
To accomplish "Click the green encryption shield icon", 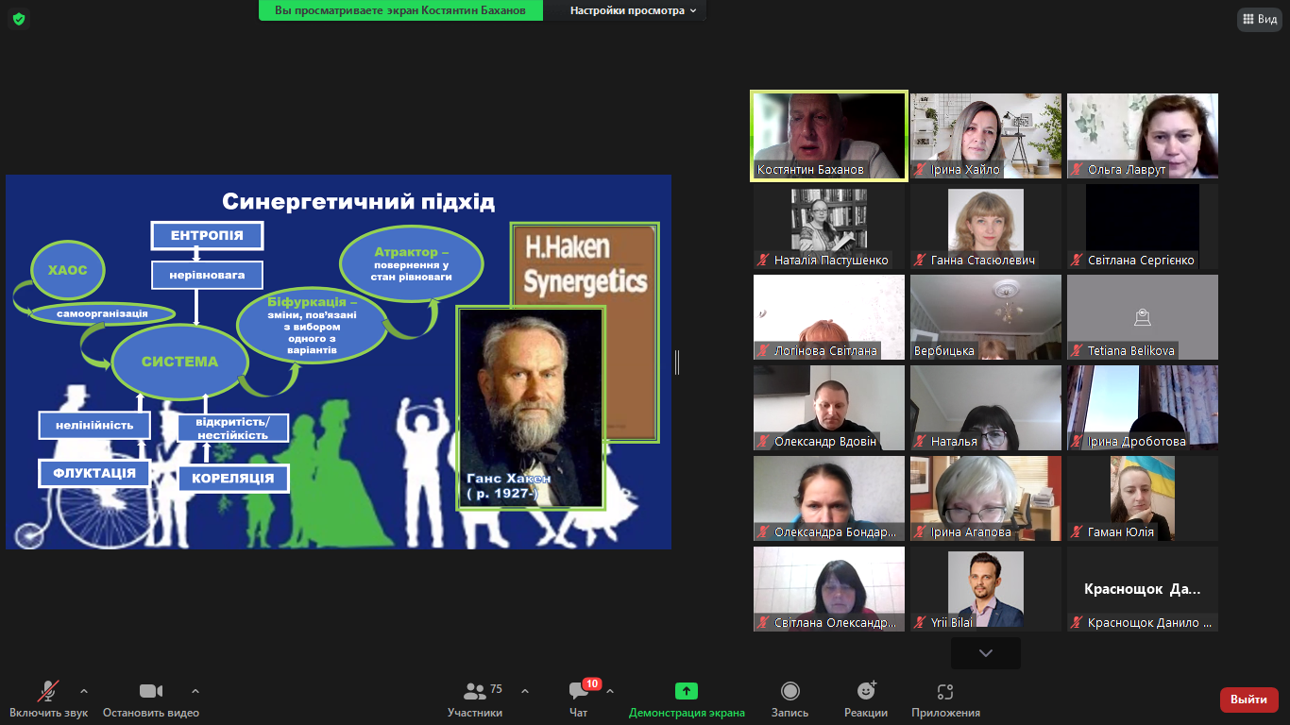I will tap(19, 19).
